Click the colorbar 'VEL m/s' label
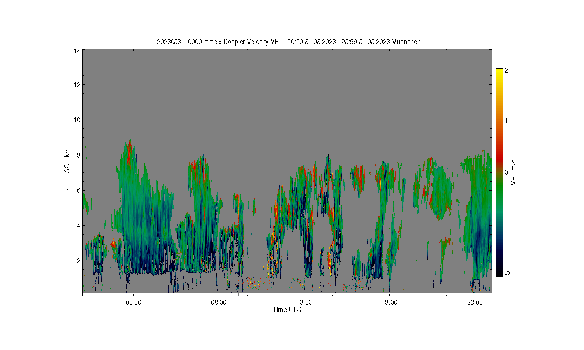This screenshot has height=350, width=584. (514, 172)
